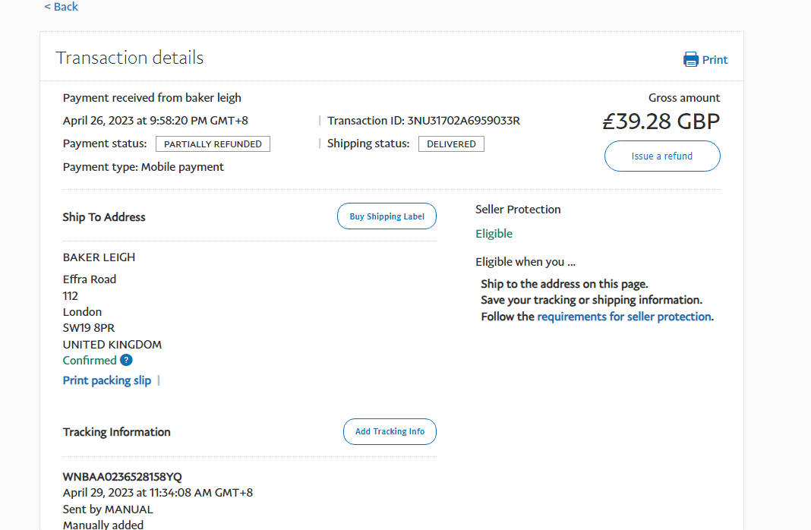This screenshot has width=811, height=530.
Task: Click the DELIVERED shipping status badge
Action: [451, 144]
